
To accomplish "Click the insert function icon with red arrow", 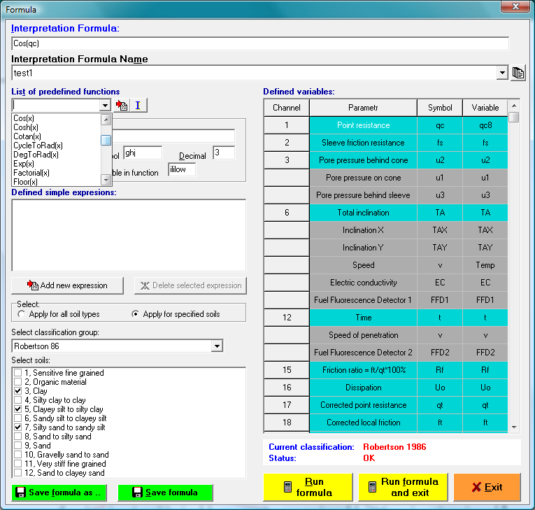I will tap(122, 105).
